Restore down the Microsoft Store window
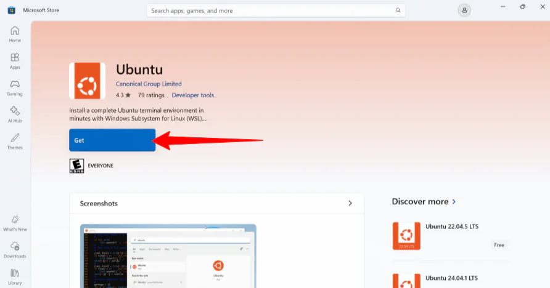This screenshot has height=288, width=550. pos(523,7)
